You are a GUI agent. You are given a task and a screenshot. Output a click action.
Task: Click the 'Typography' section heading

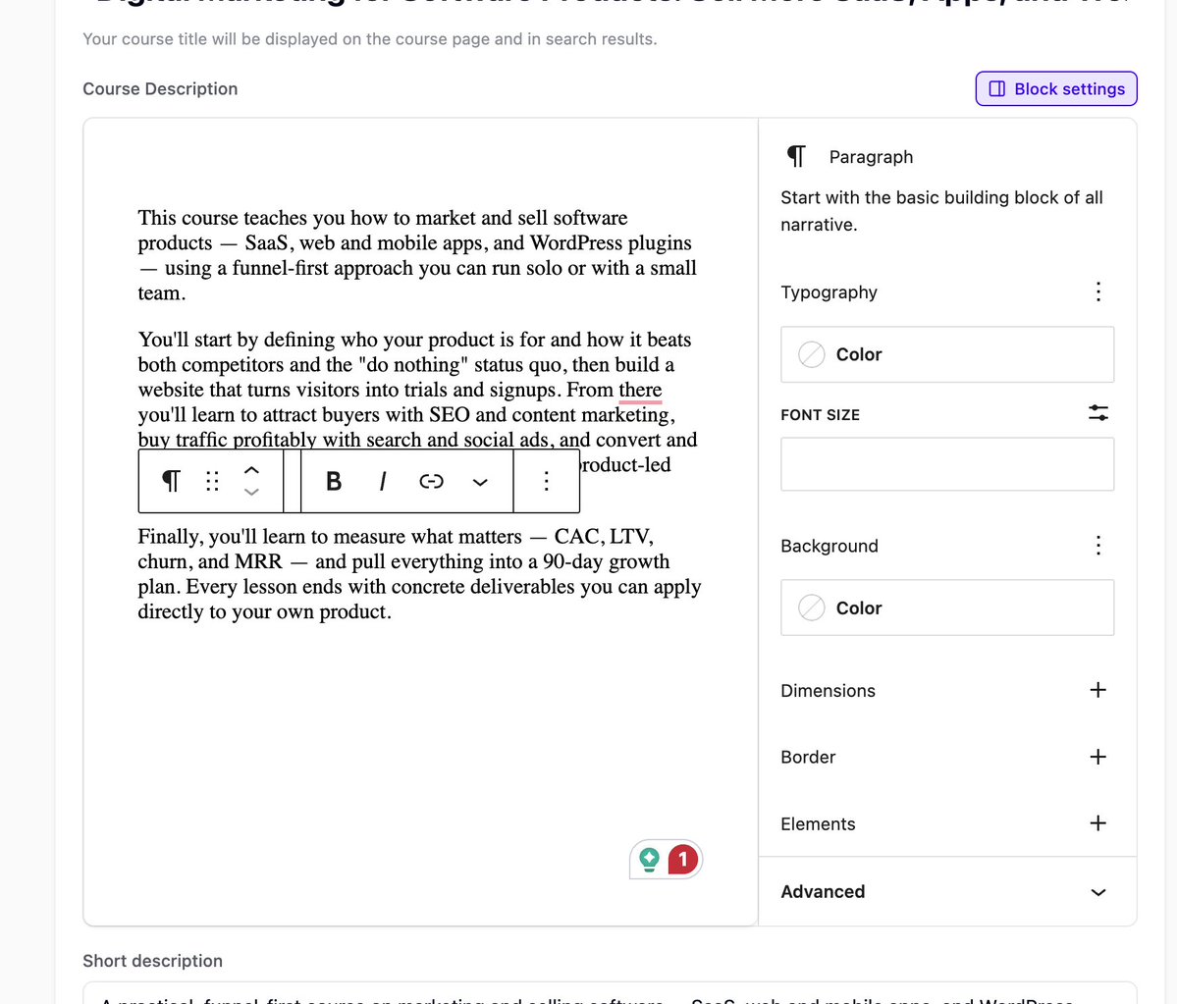829,291
